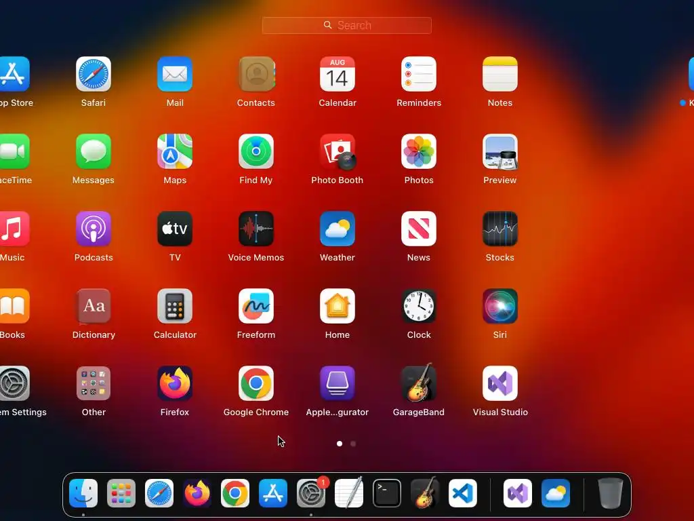This screenshot has width=694, height=521.
Task: Launch the Apple TV app
Action: (175, 229)
